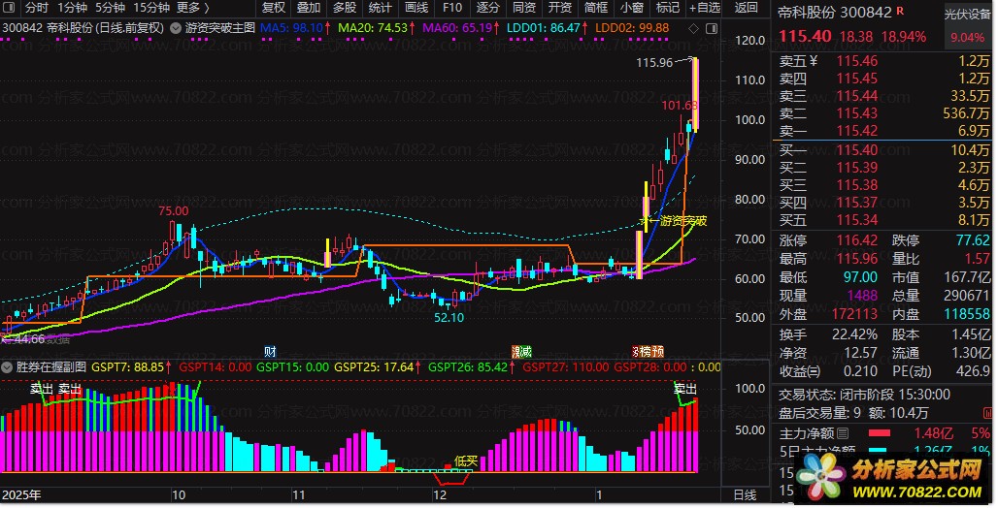Image resolution: width=998 pixels, height=508 pixels.
Task: Click the 52.10 low price label
Action: (449, 317)
